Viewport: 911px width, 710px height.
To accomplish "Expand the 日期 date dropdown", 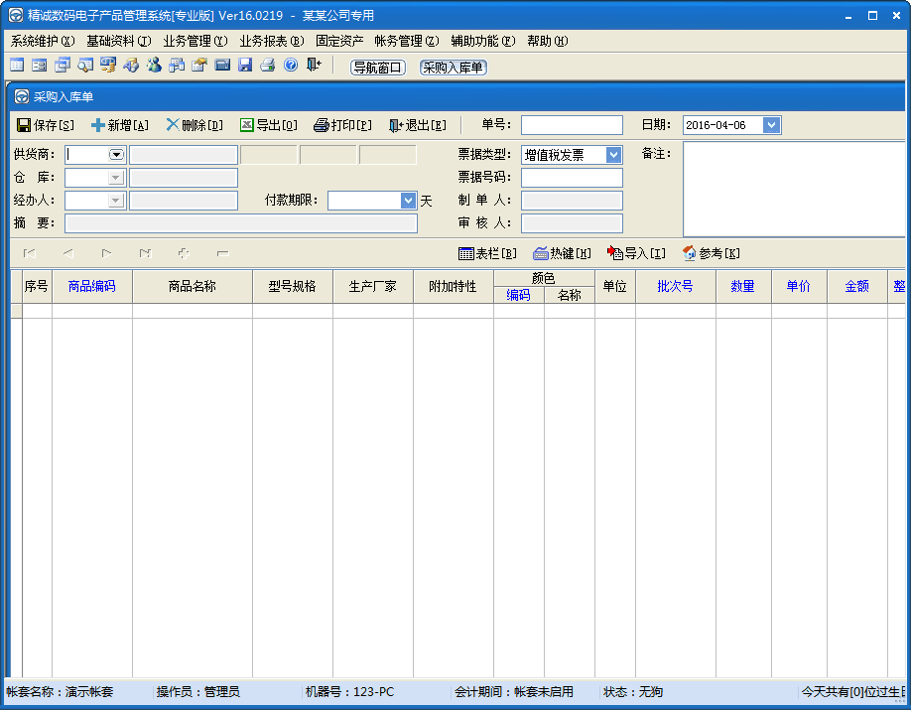I will coord(771,125).
